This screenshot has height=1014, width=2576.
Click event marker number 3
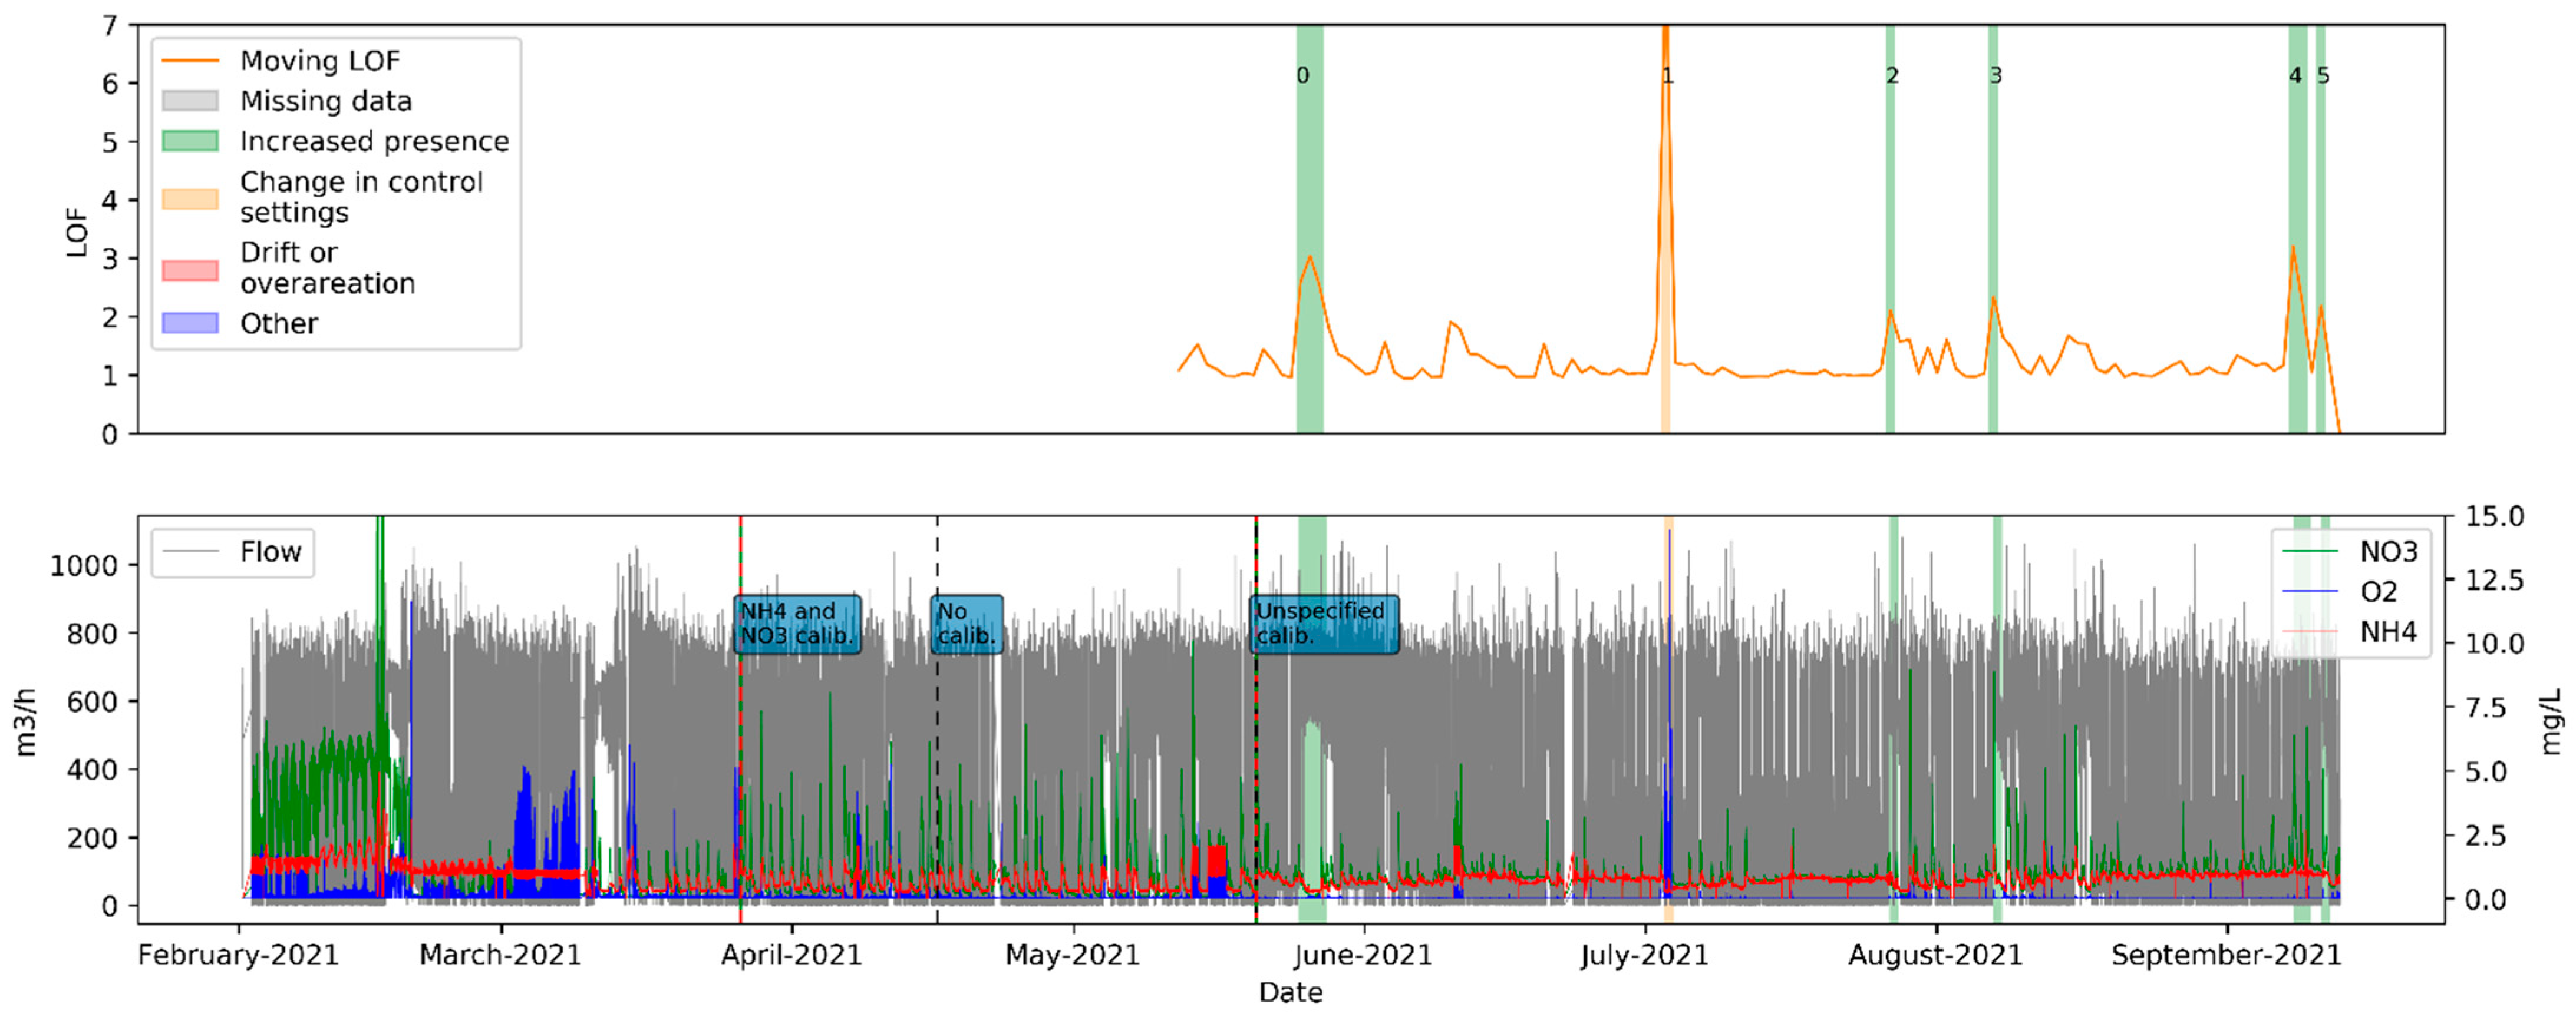tap(1995, 76)
